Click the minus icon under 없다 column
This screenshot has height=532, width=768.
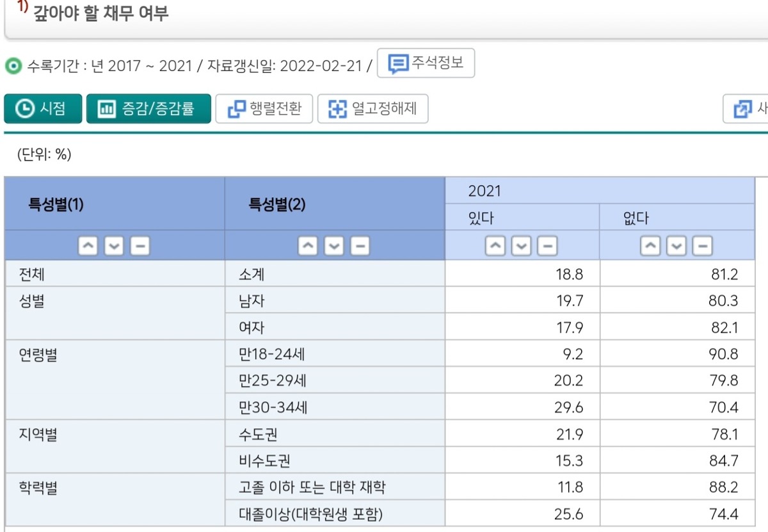click(x=703, y=246)
